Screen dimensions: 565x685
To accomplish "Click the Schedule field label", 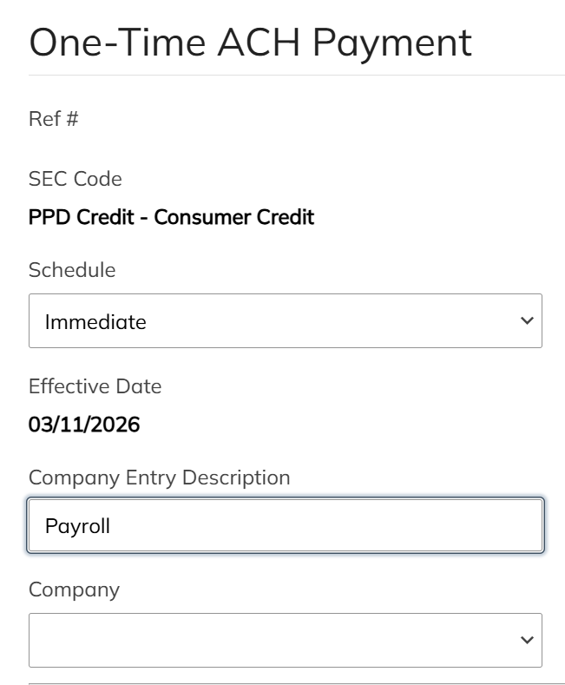I will (72, 270).
